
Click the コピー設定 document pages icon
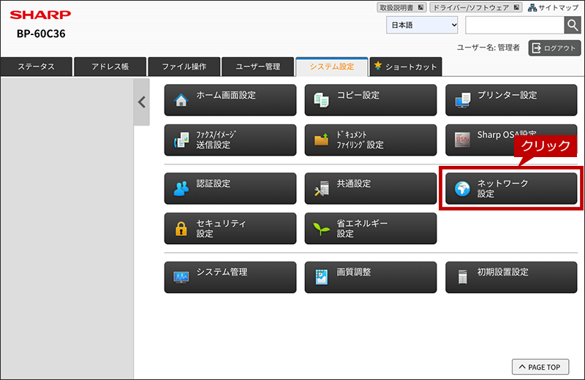click(x=321, y=100)
